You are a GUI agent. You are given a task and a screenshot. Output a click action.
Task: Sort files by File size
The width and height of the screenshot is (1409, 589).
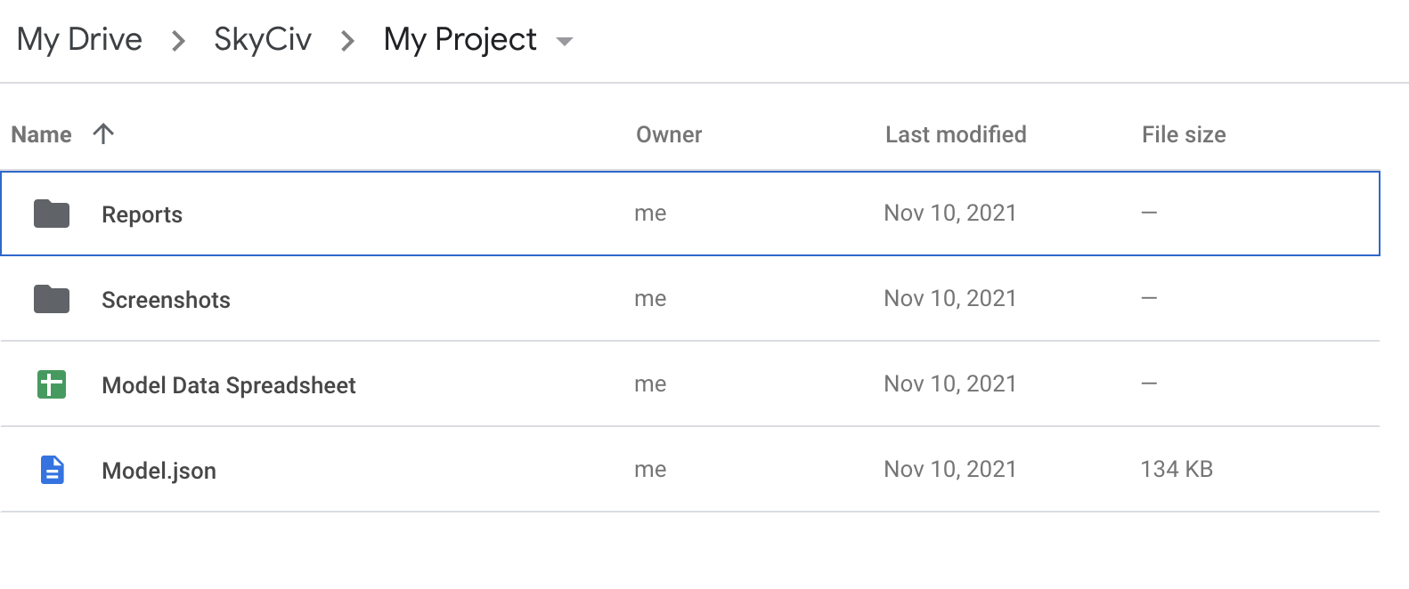[1184, 133]
